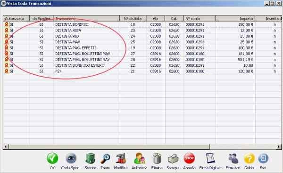This screenshot has height=173, width=283.
Task: Select the DISTINTA MAV transaction
Action: pos(67,42)
